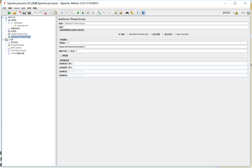Screen dimensions: 252x168
Task: Click the New test plan toolbar icon
Action: 4,13
